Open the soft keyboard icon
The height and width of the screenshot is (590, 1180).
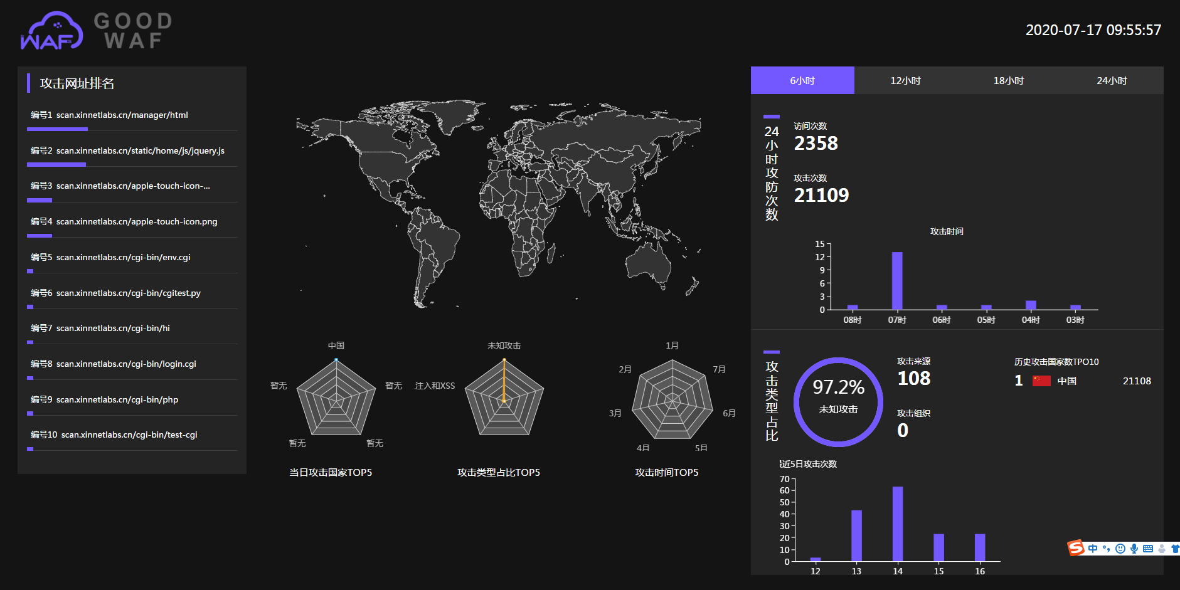pyautogui.click(x=1148, y=549)
